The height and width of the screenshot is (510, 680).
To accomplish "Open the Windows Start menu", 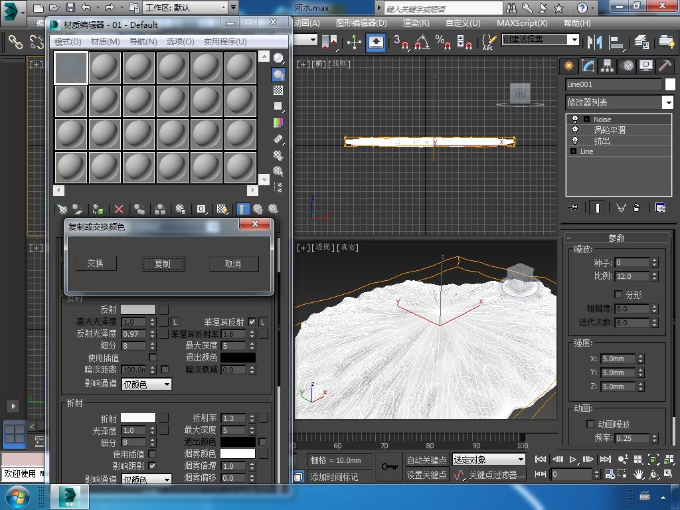I will click(x=17, y=497).
